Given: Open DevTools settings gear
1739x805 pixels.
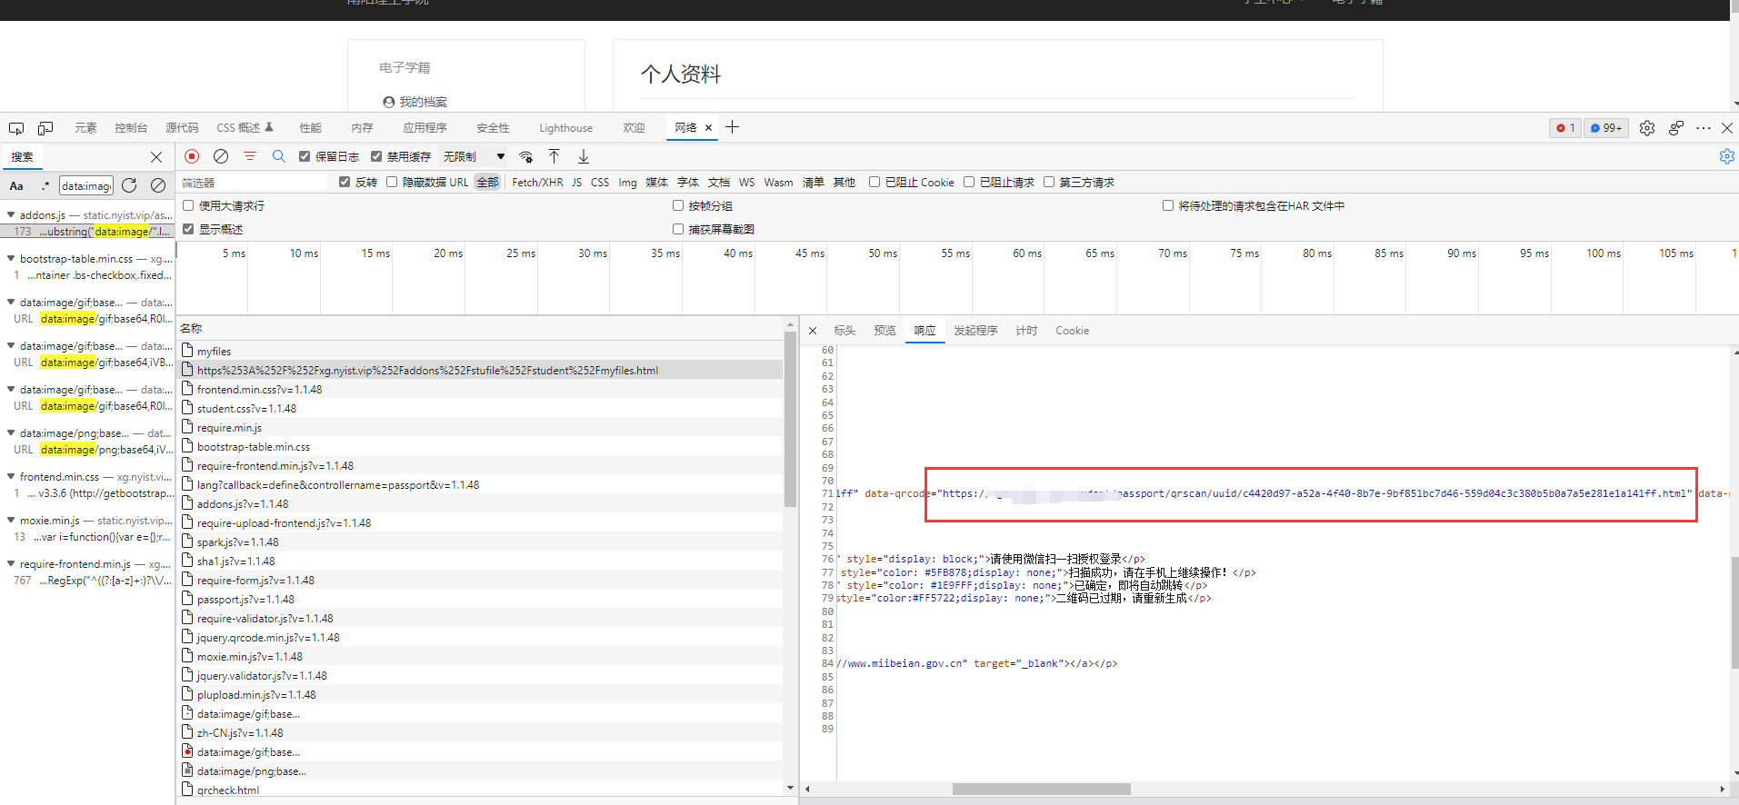Looking at the screenshot, I should click(1647, 128).
